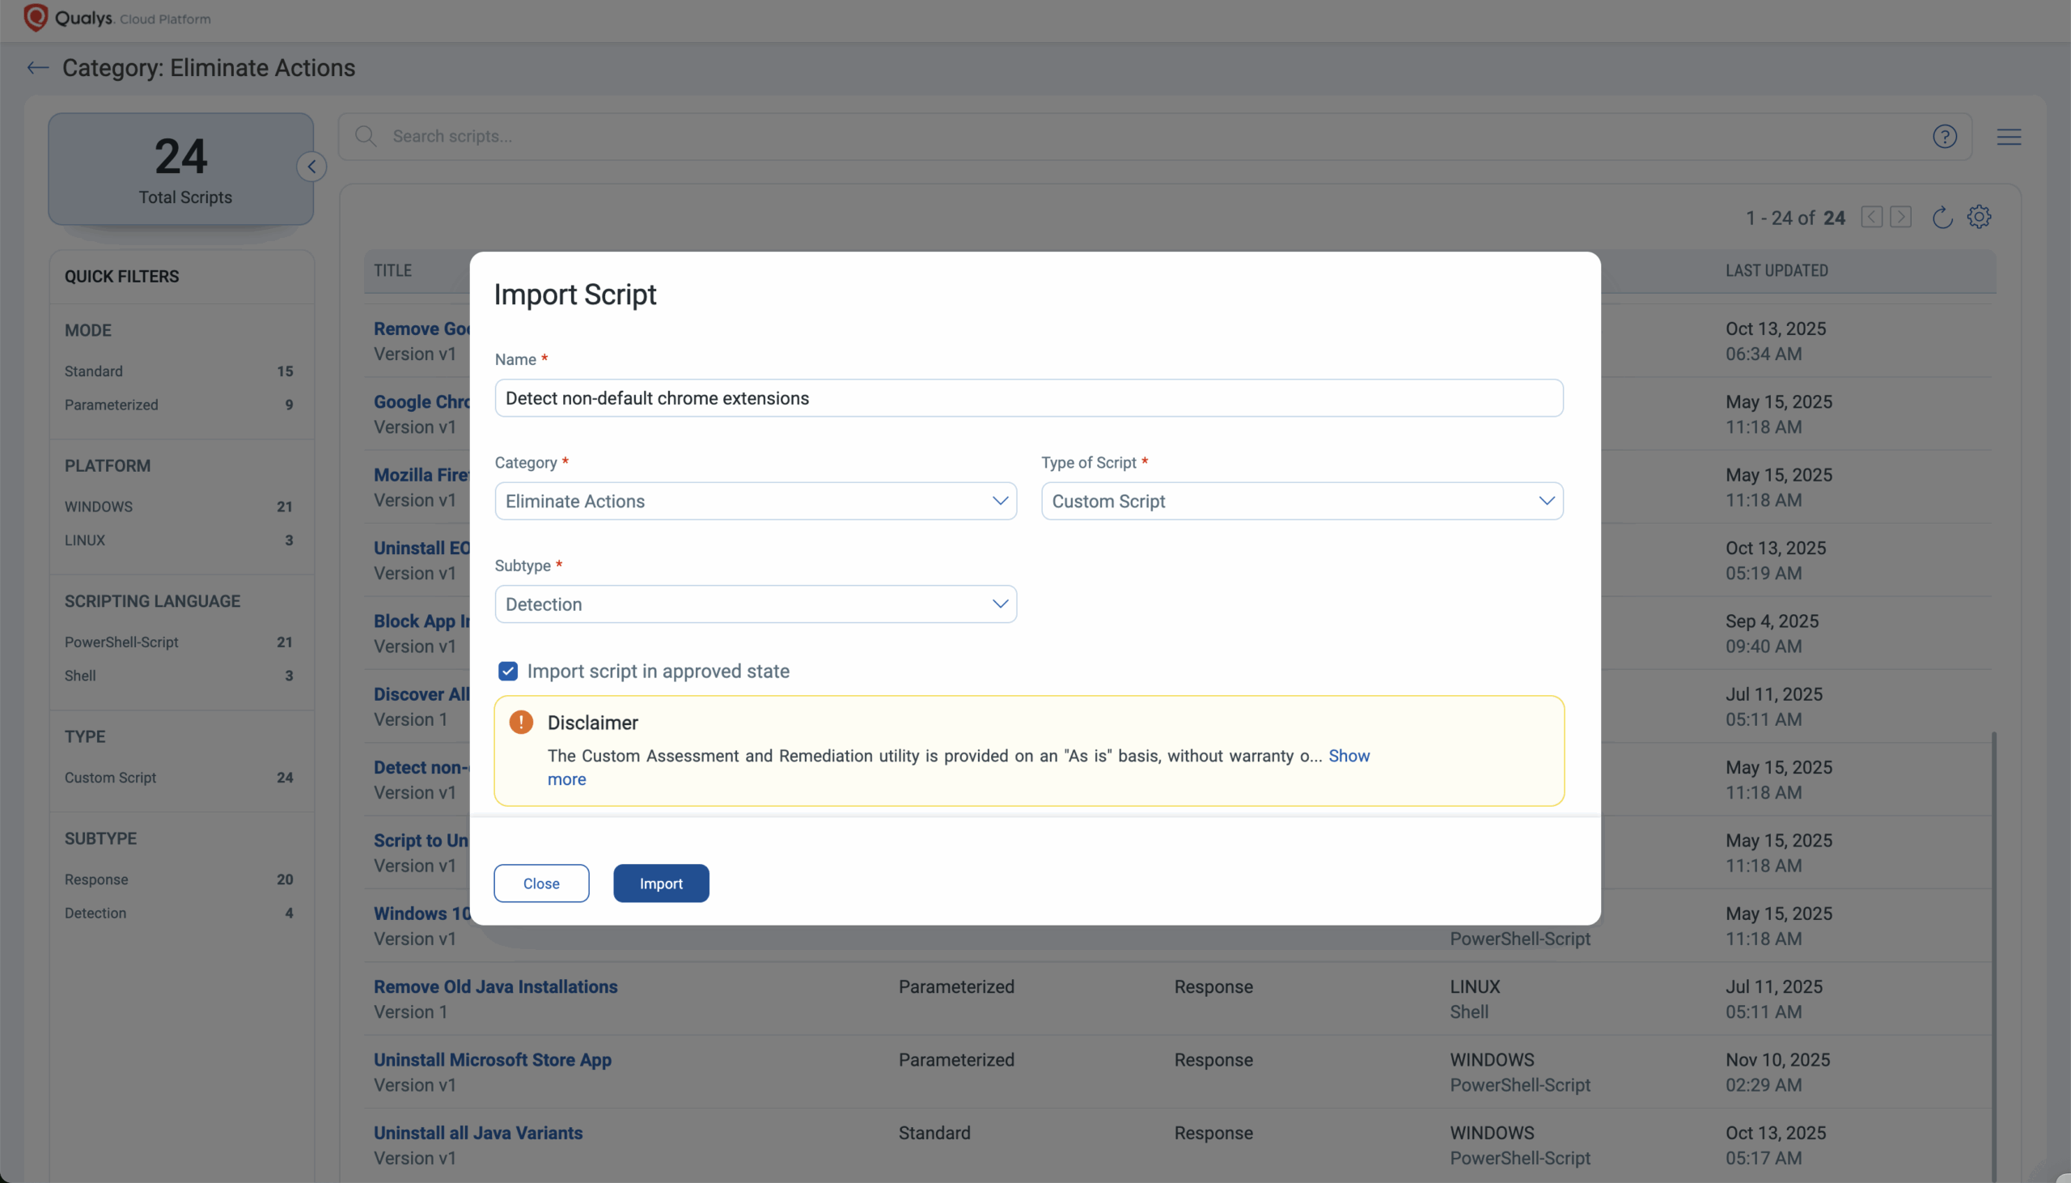The height and width of the screenshot is (1183, 2071).
Task: Go to next page arrow icon
Action: point(1900,218)
